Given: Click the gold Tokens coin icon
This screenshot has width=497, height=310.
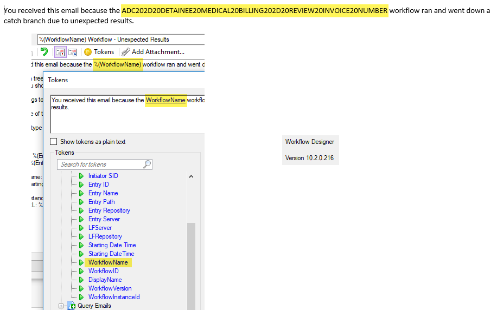Looking at the screenshot, I should 87,52.
